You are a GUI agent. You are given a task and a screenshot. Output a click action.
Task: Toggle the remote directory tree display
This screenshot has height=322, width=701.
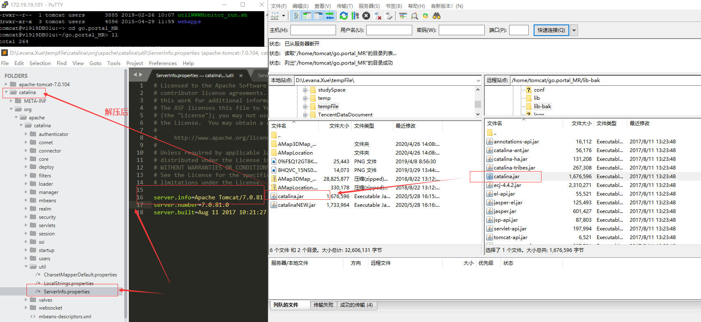(318, 16)
